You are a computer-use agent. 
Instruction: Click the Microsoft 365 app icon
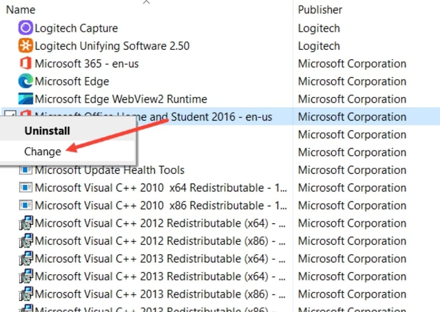click(x=26, y=63)
